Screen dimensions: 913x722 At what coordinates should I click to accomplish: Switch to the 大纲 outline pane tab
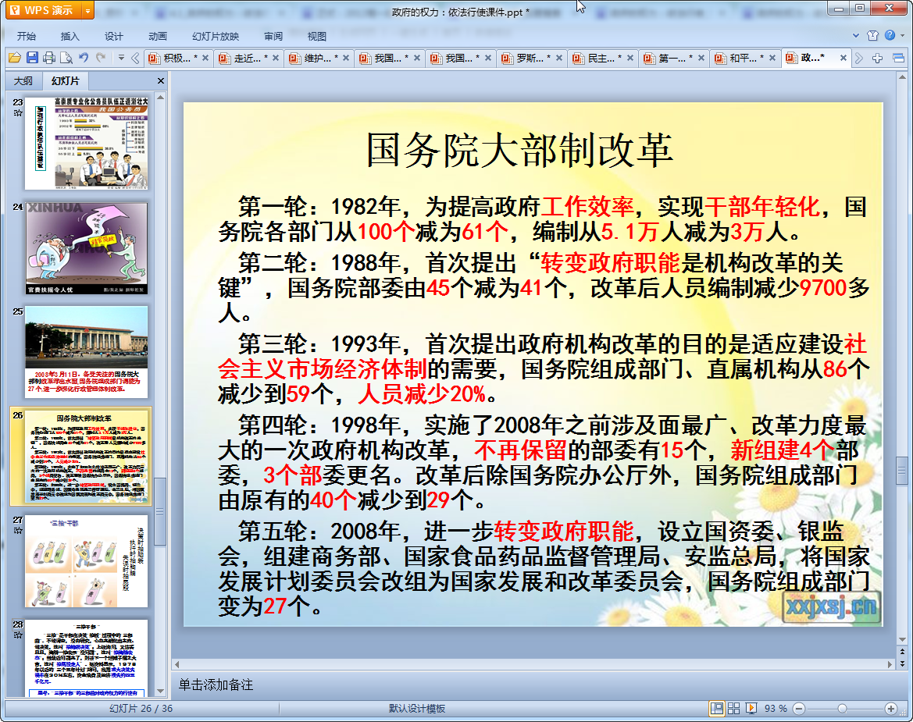(x=23, y=81)
